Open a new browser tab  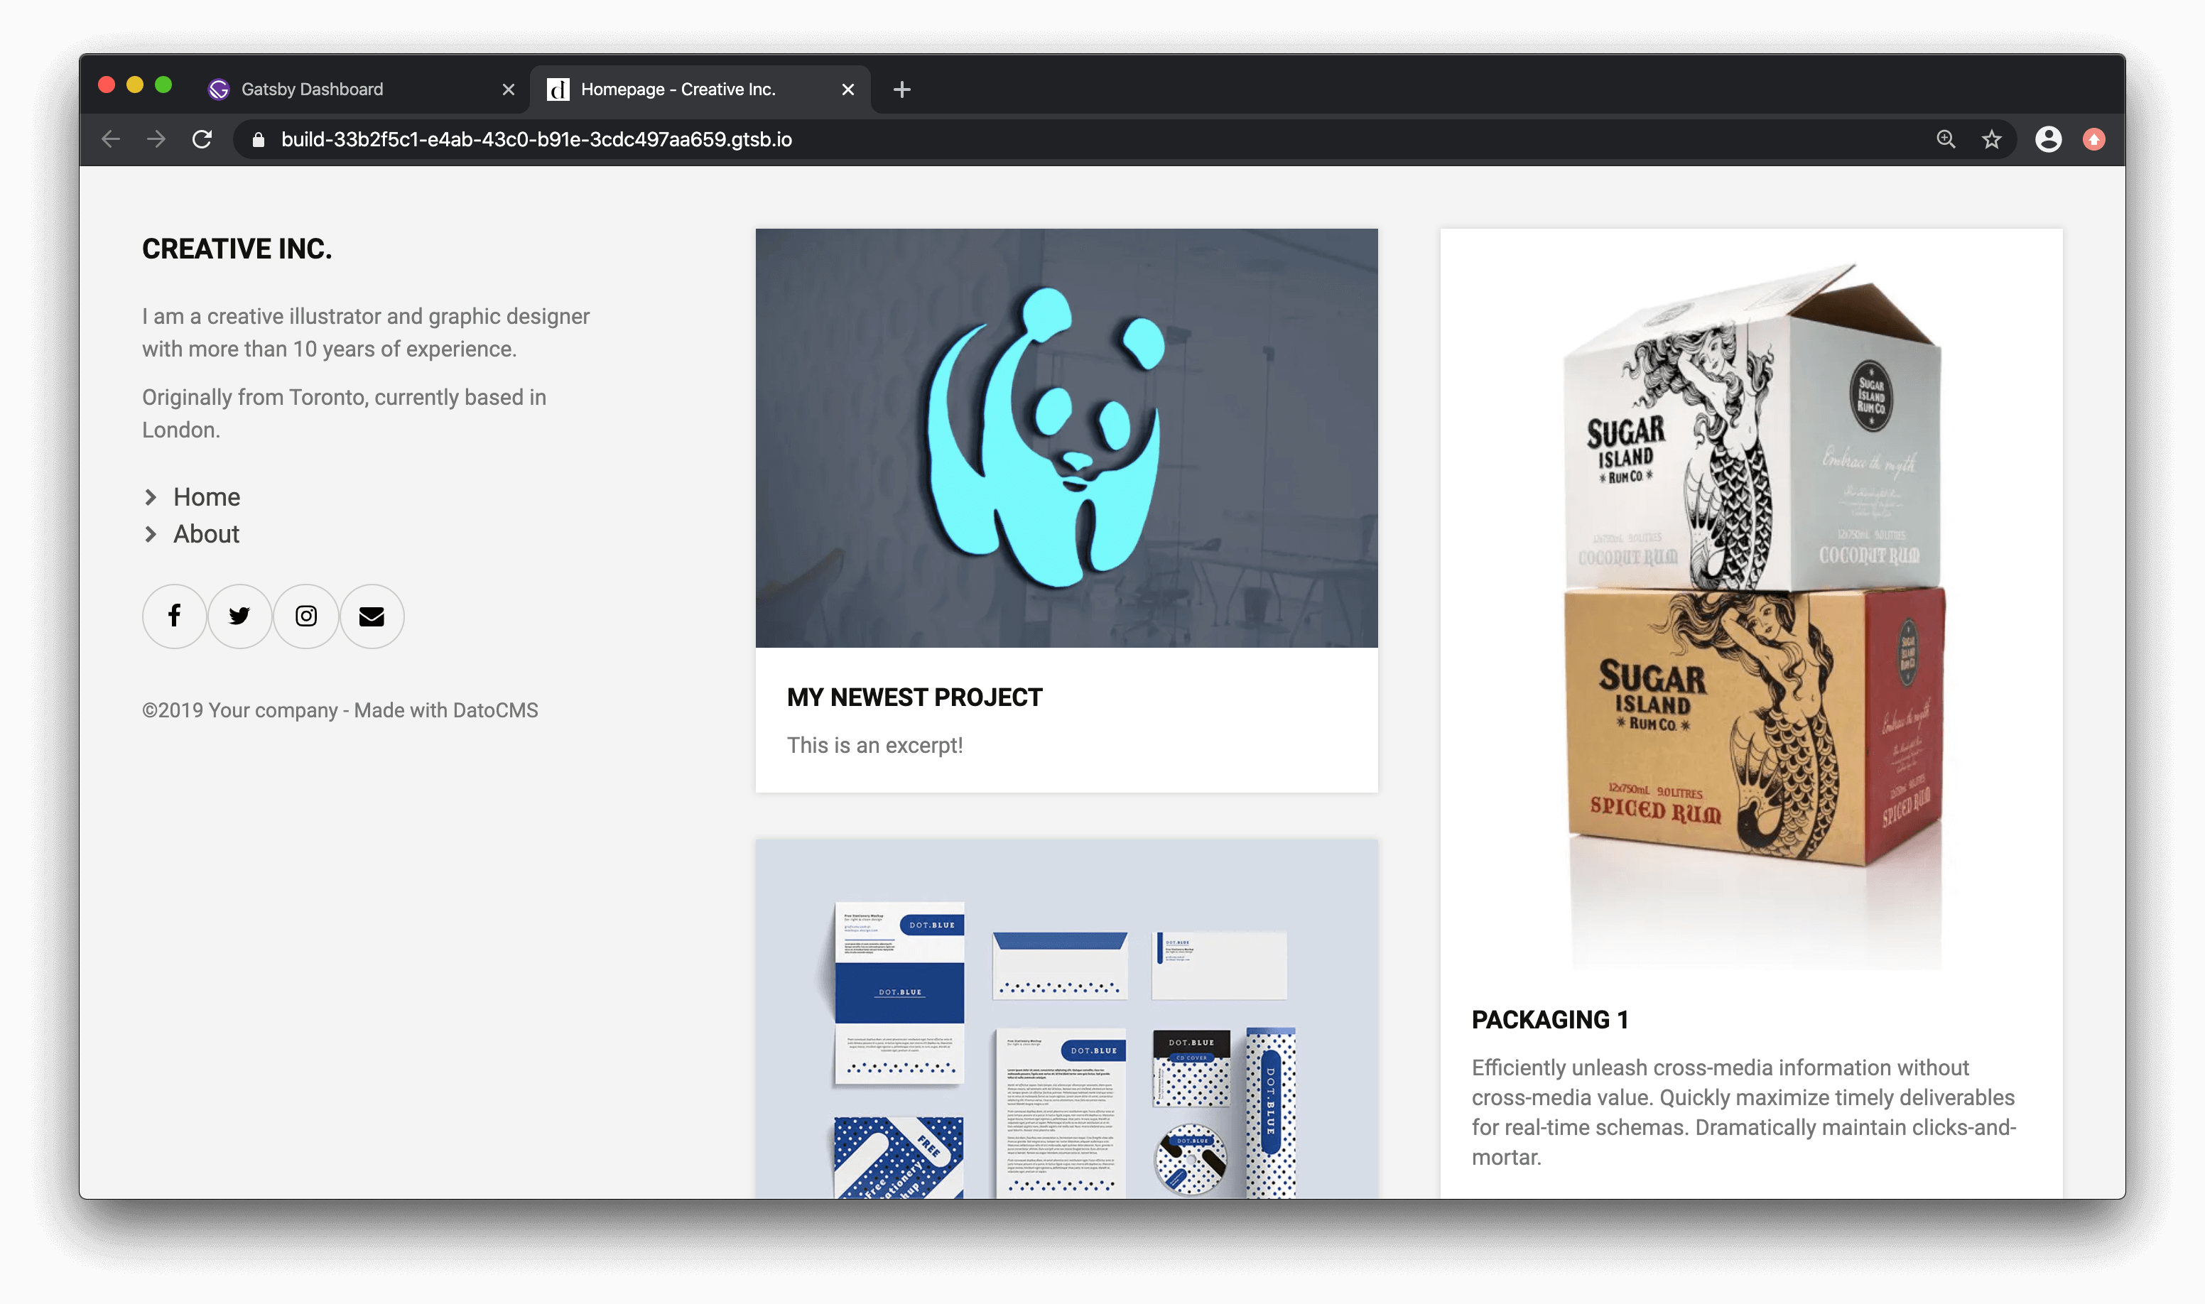[901, 89]
